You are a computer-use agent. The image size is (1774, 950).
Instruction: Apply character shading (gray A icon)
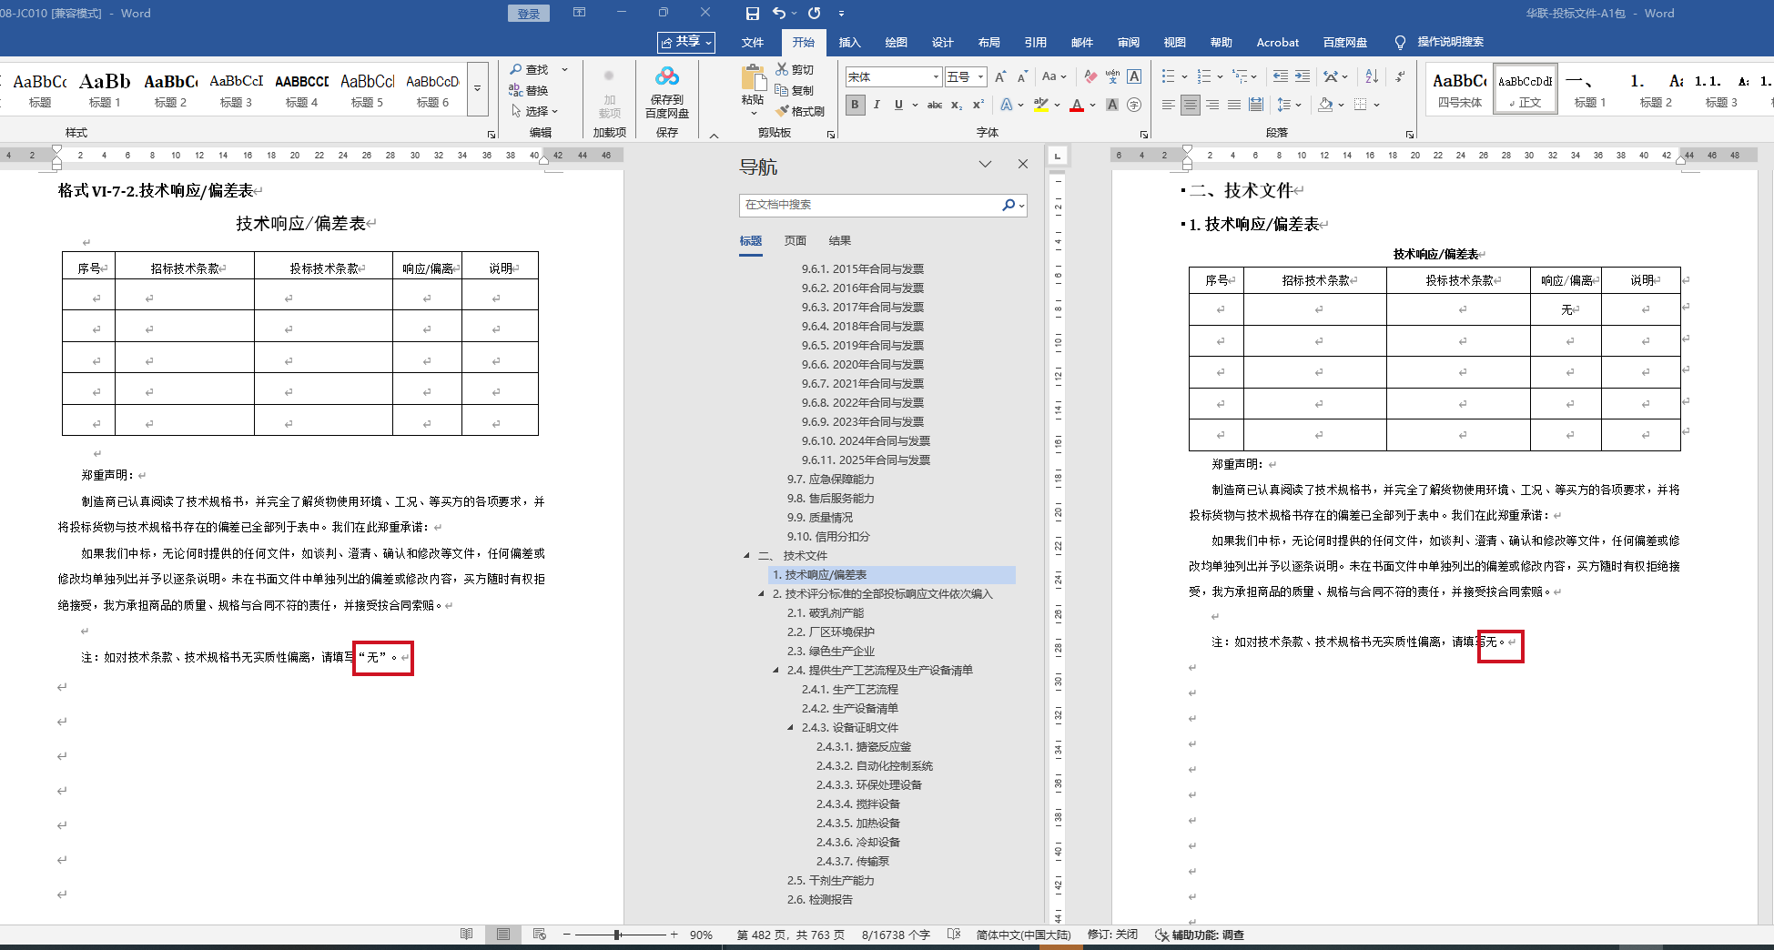(1112, 105)
